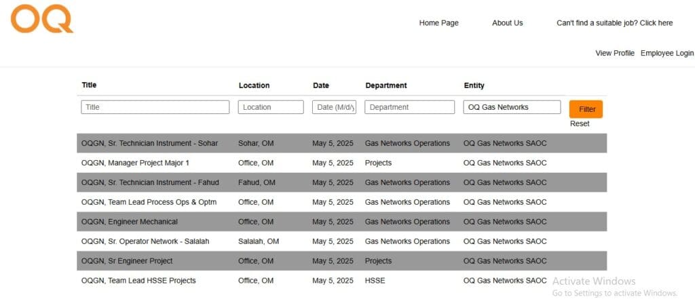This screenshot has width=695, height=299.
Task: Select the Entity field containing OQ Gas Networks
Action: tap(512, 107)
